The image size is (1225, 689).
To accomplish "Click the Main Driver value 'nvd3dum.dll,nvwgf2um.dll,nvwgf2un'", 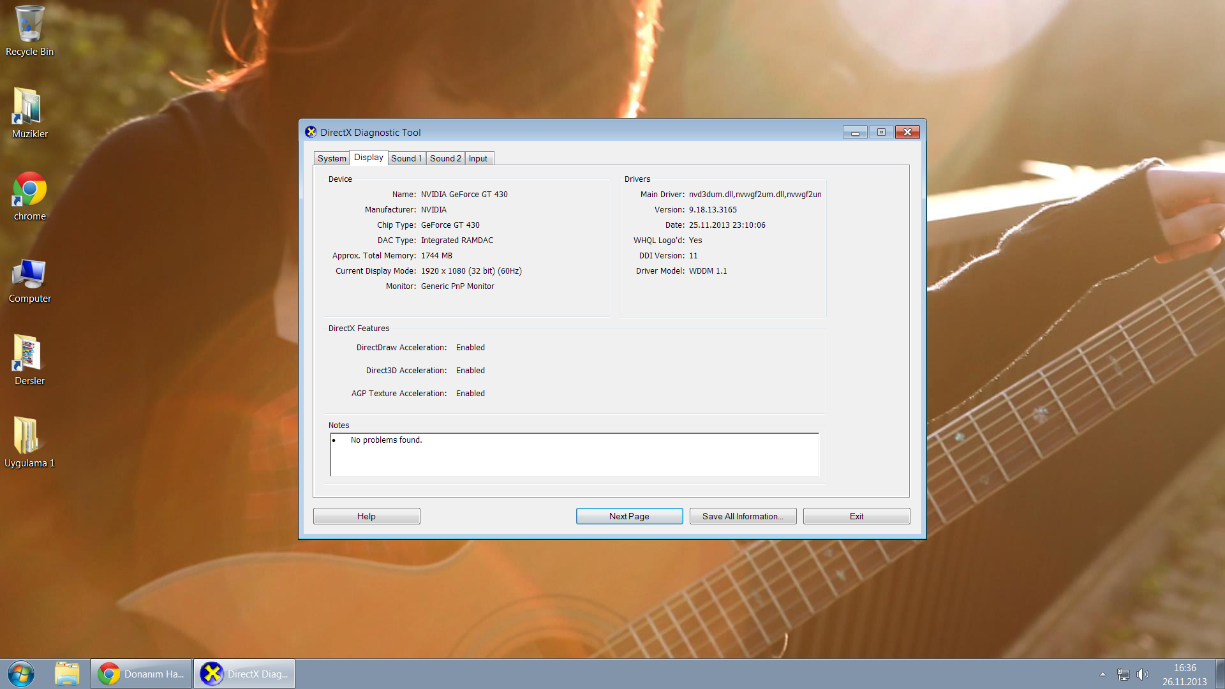I will coord(755,195).
